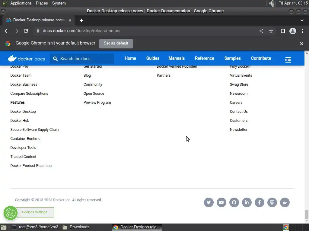The height and width of the screenshot is (231, 309).
Task: Open Cookies Settings button
Action: coord(34,212)
